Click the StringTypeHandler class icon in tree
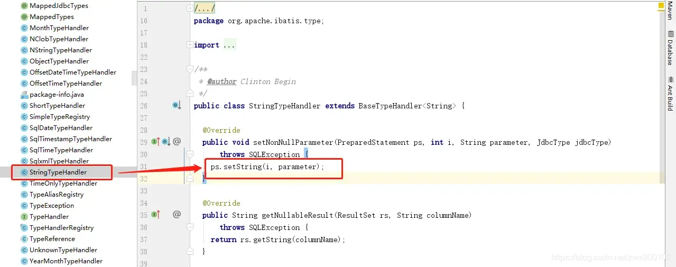 coord(24,172)
